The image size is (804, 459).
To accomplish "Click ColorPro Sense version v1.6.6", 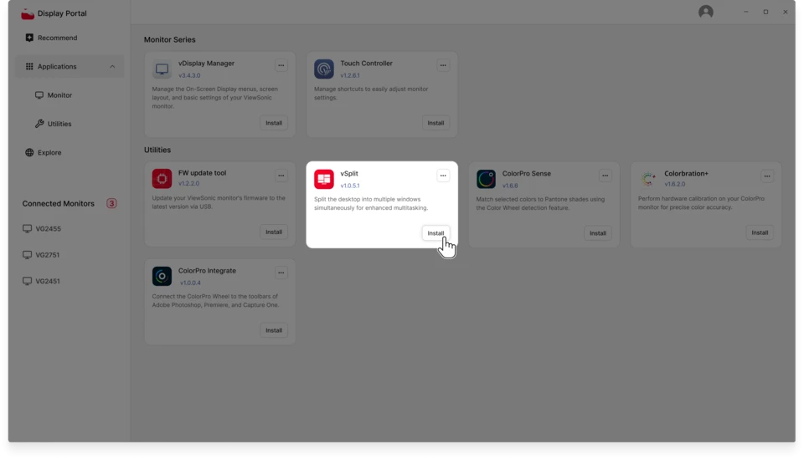I will (510, 186).
